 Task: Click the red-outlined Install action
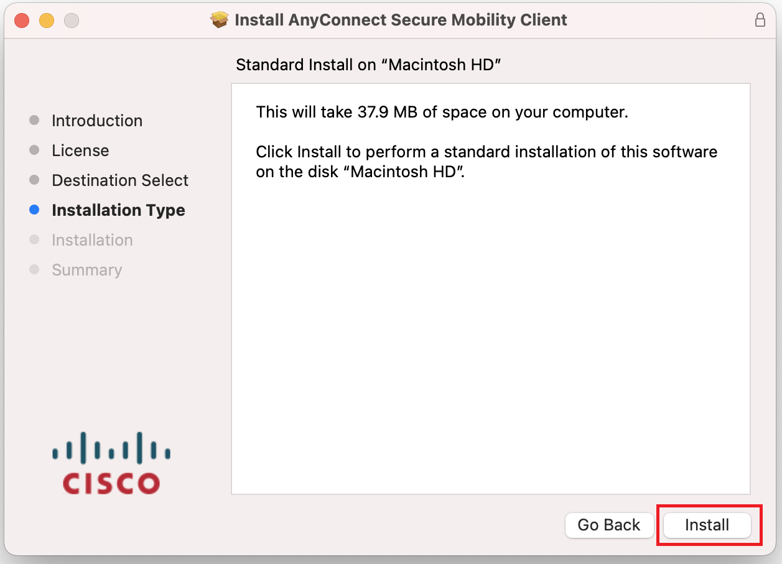[707, 525]
